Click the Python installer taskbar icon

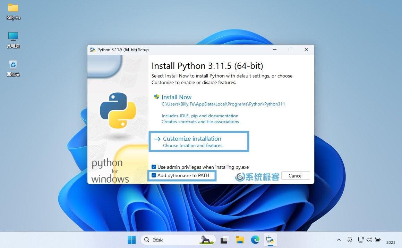click(x=270, y=240)
